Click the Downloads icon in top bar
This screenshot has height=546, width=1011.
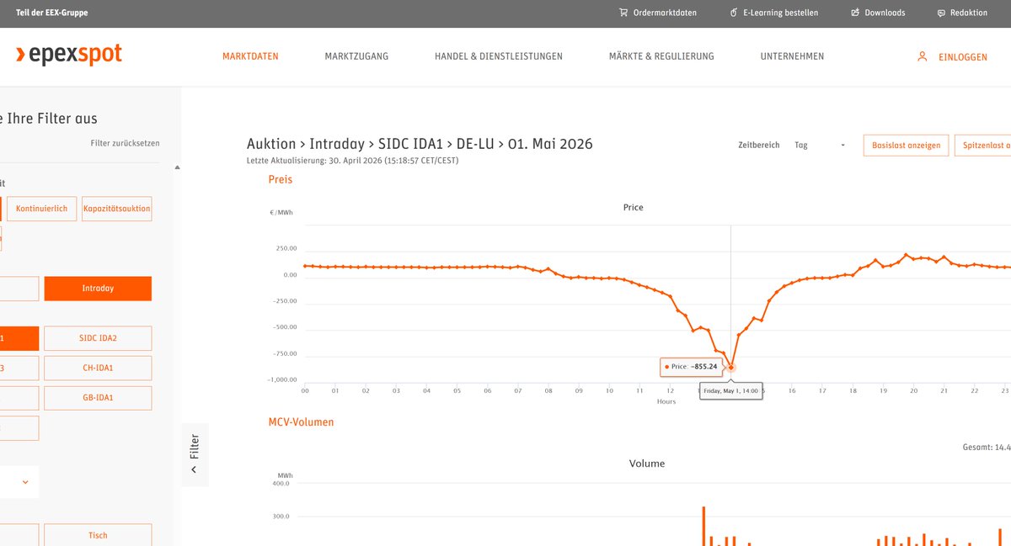click(855, 13)
